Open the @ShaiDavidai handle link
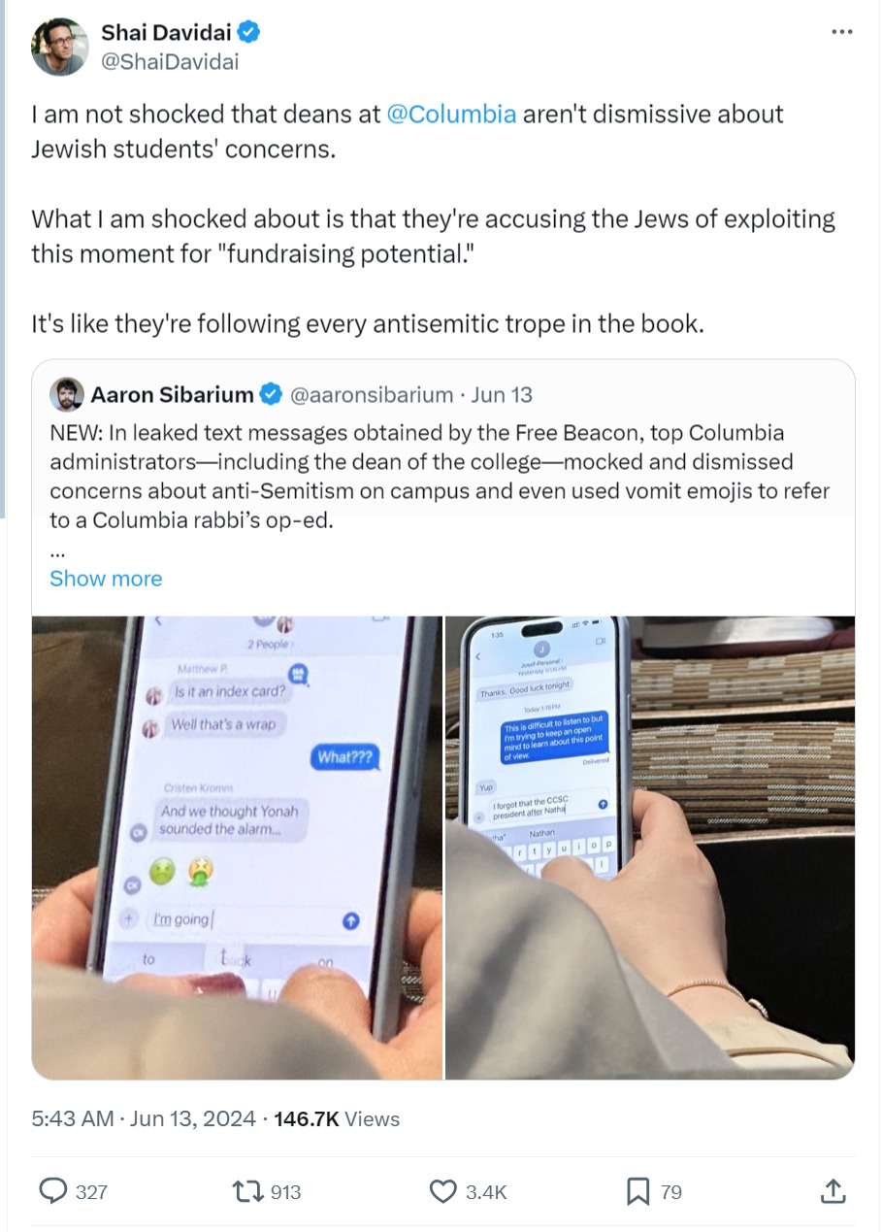Image resolution: width=882 pixels, height=1232 pixels. 169,61
